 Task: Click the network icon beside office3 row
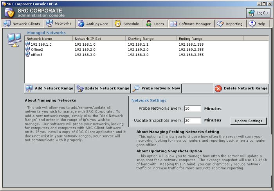(x=28, y=54)
